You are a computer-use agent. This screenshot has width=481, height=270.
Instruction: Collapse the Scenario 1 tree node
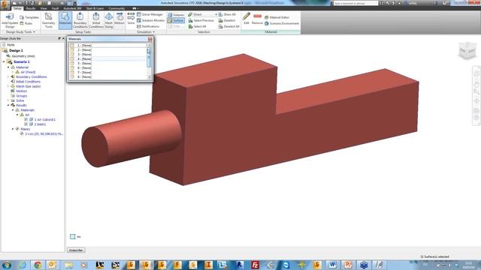coord(4,61)
